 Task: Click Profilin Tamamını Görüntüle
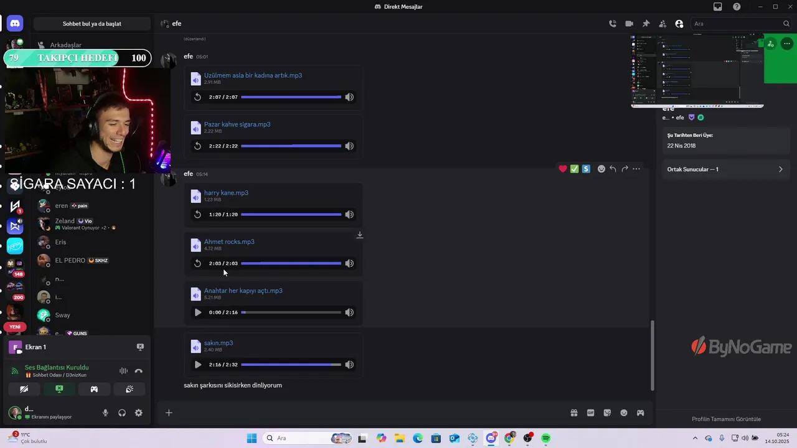point(726,419)
